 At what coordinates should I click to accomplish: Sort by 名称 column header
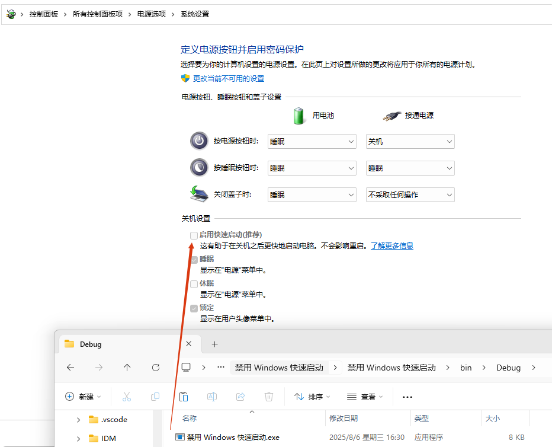point(190,418)
